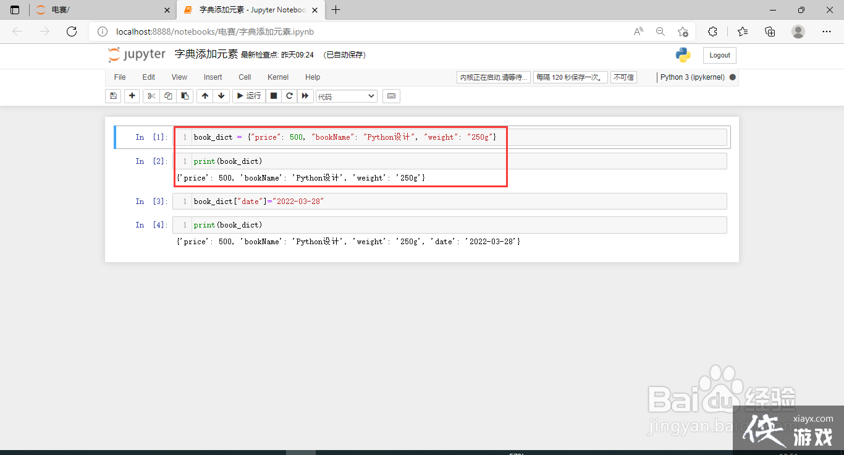Paste cells below via the toolbar icon

184,96
